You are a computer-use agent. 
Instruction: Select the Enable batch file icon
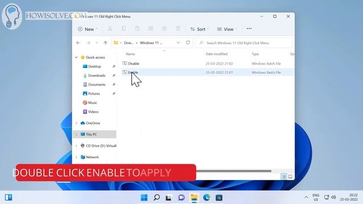[125, 73]
